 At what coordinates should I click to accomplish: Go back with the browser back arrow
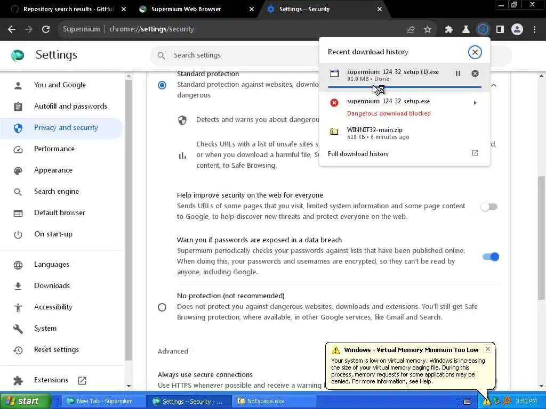click(x=12, y=29)
